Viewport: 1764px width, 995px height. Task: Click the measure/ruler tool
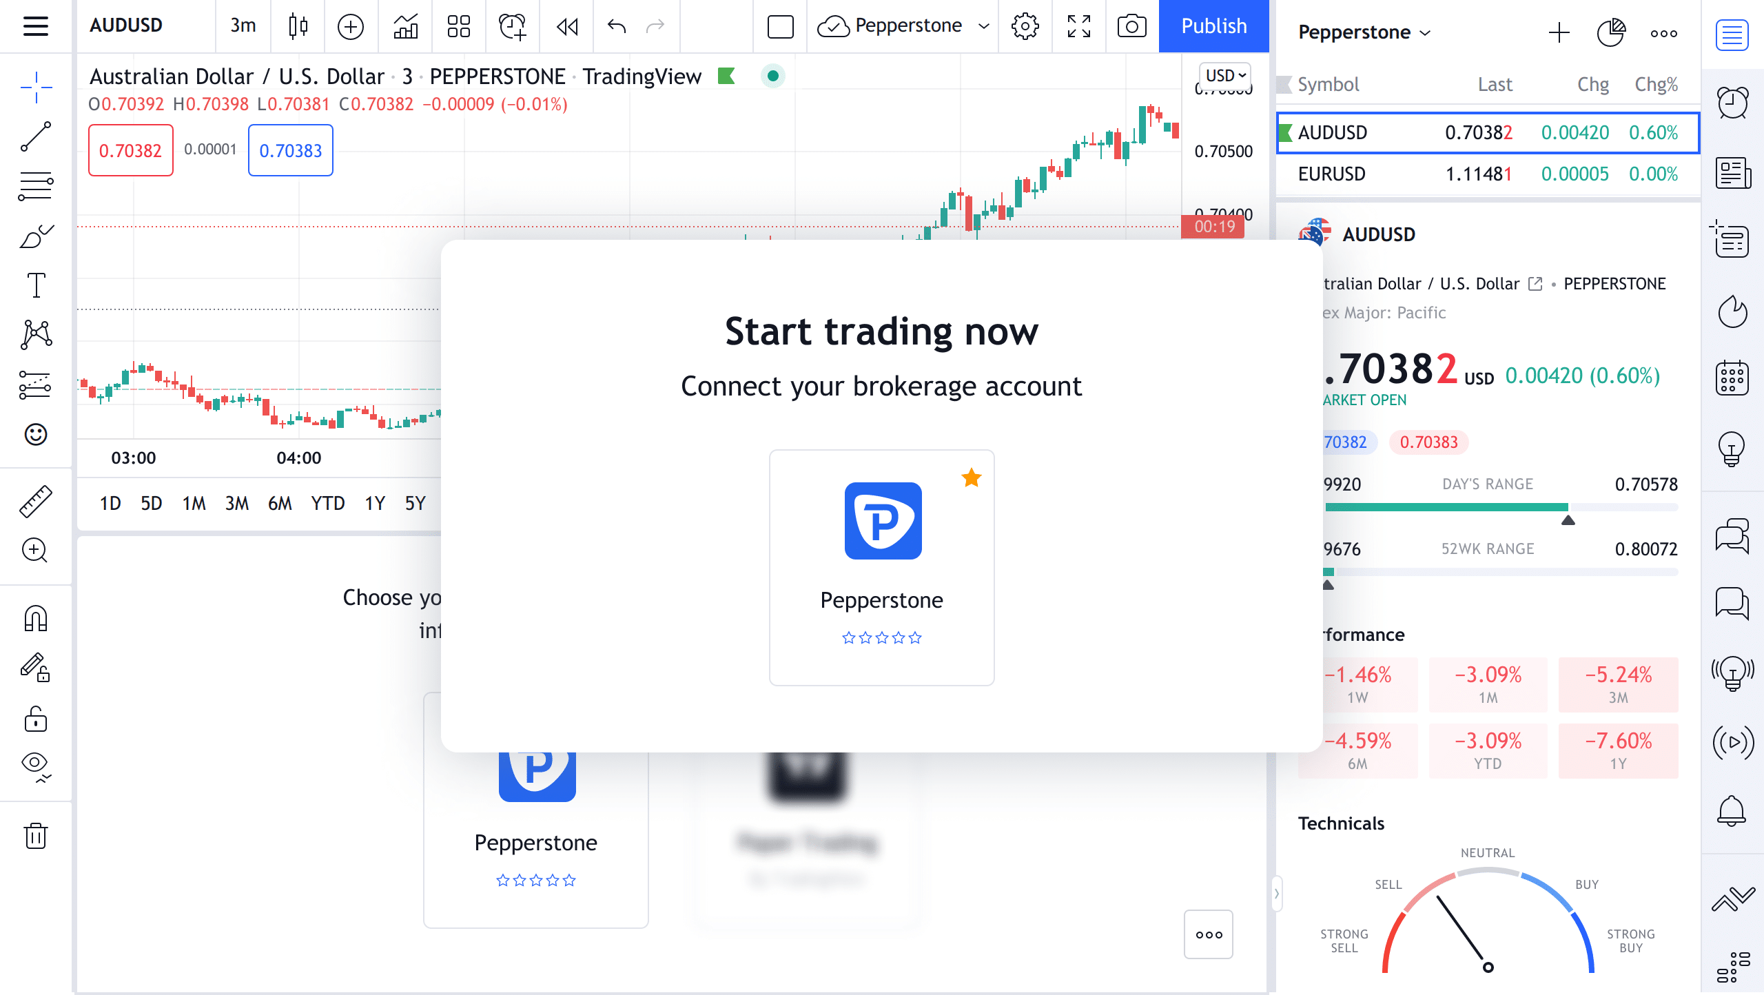pyautogui.click(x=35, y=500)
